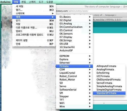The image size is (127, 111).
Task: Open the WiFi library examples
Action: (74, 103)
